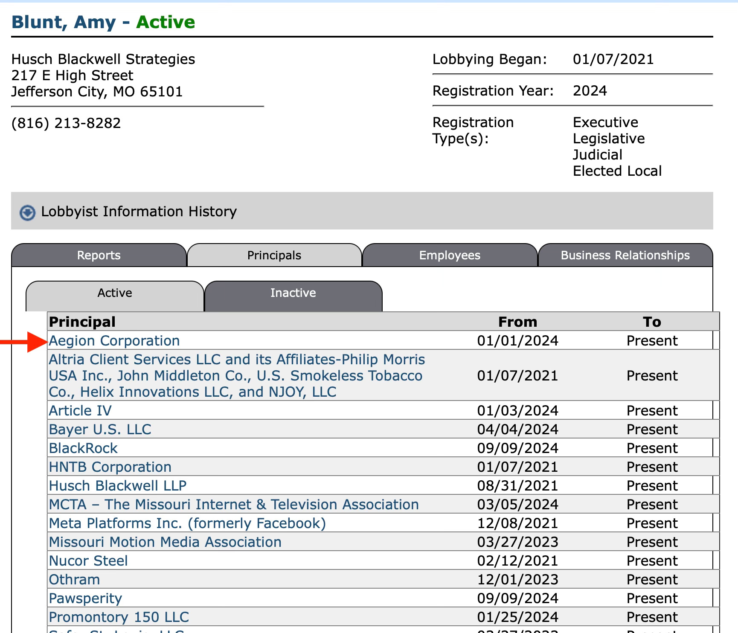Open Missouri Motion Media Association link
738x633 pixels.
(x=165, y=542)
